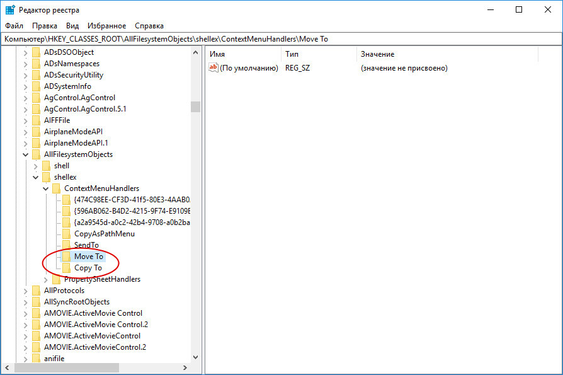
Task: Select the AMOVIE.ActiveMovieControl key
Action: coord(93,336)
